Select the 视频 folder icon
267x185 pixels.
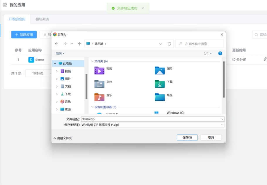[99, 70]
